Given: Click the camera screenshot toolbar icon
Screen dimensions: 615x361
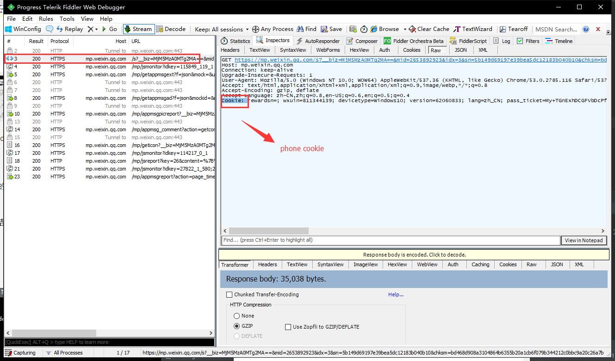Looking at the screenshot, I should point(353,29).
